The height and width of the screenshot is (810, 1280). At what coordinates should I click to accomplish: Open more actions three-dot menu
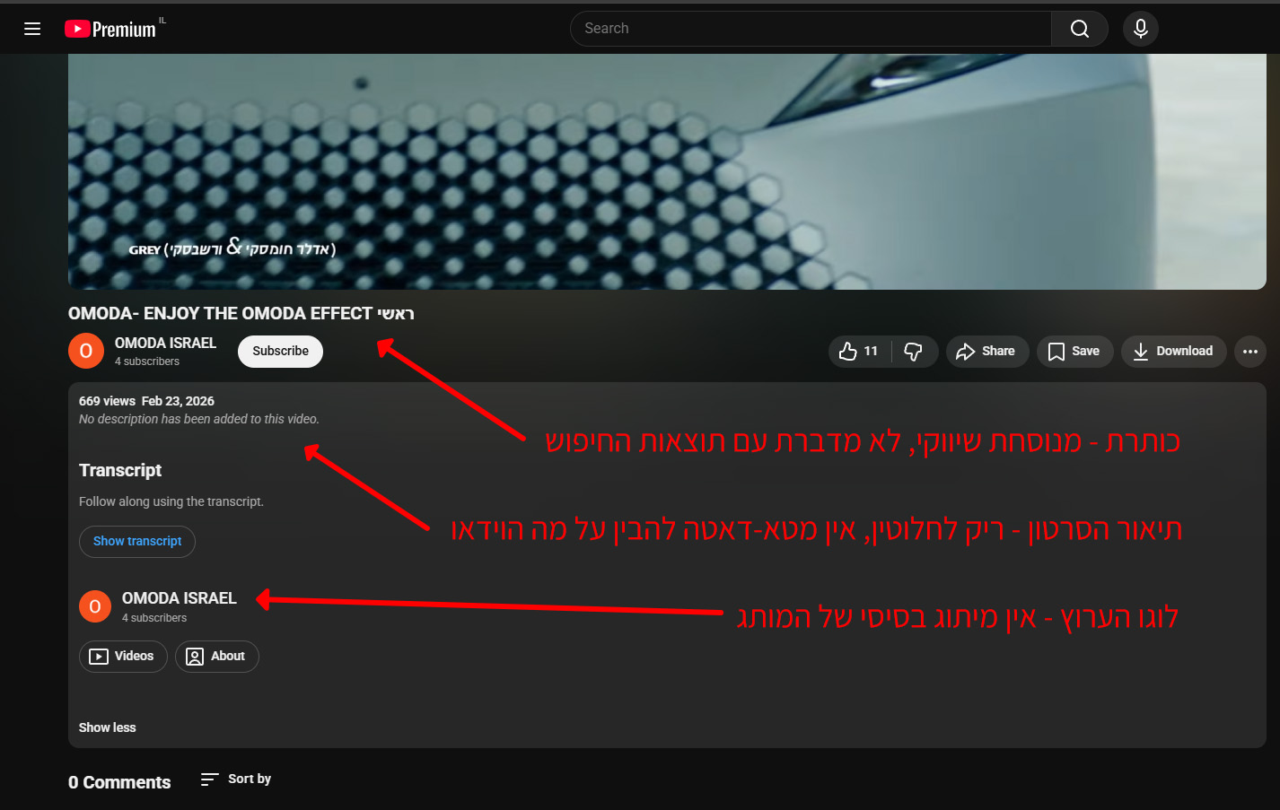[x=1249, y=352]
